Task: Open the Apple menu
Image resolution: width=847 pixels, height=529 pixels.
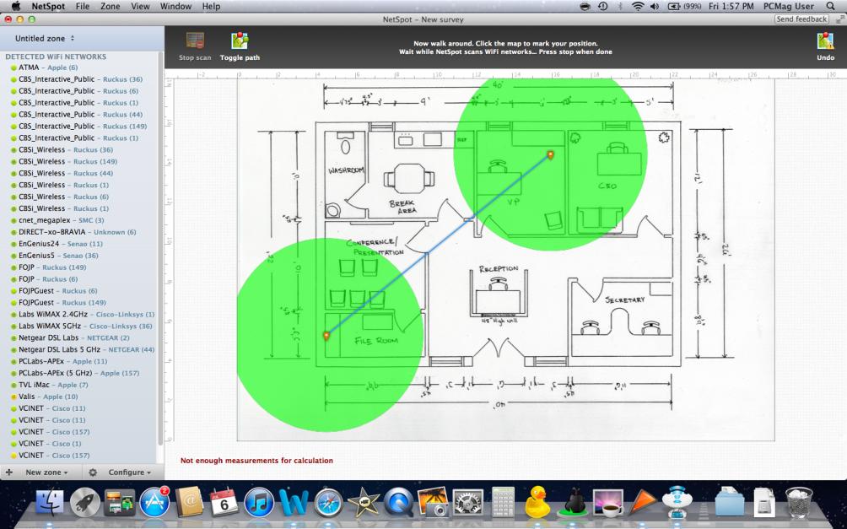Action: (16, 7)
